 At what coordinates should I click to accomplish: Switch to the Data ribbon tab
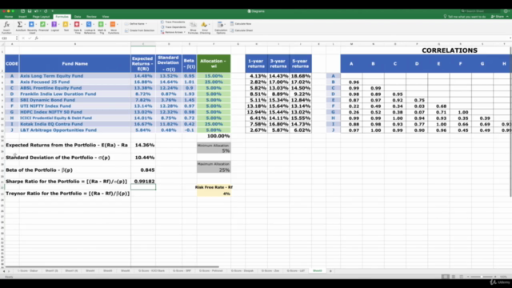pyautogui.click(x=78, y=17)
